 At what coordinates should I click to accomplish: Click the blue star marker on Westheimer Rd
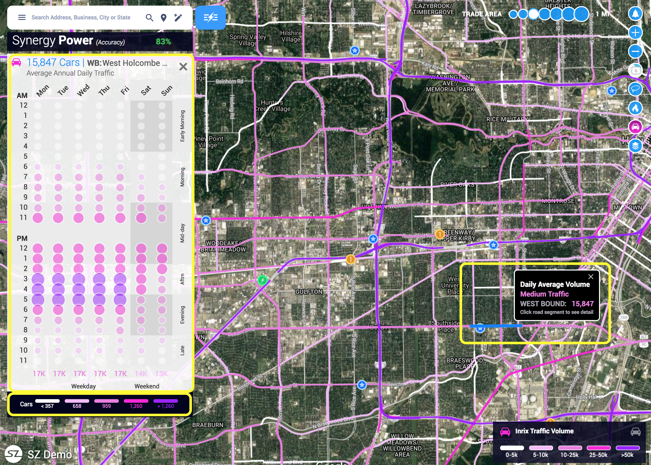pos(206,221)
